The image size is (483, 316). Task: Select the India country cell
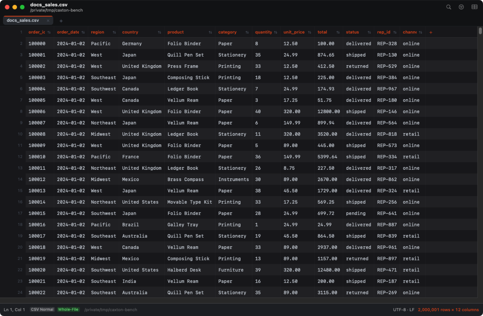(x=142, y=281)
